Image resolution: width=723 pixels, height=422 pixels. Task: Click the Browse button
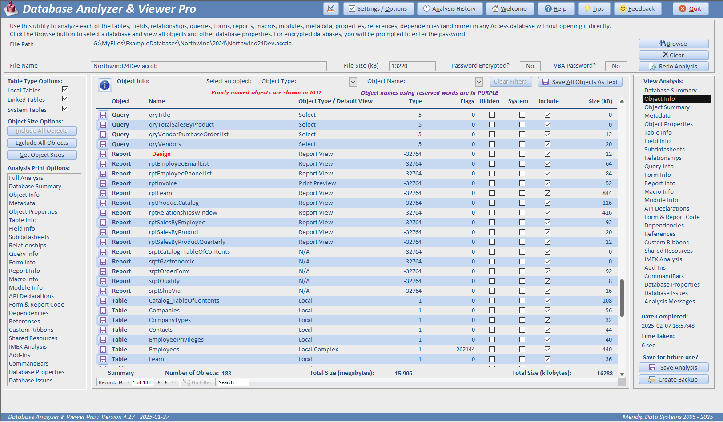click(x=674, y=44)
